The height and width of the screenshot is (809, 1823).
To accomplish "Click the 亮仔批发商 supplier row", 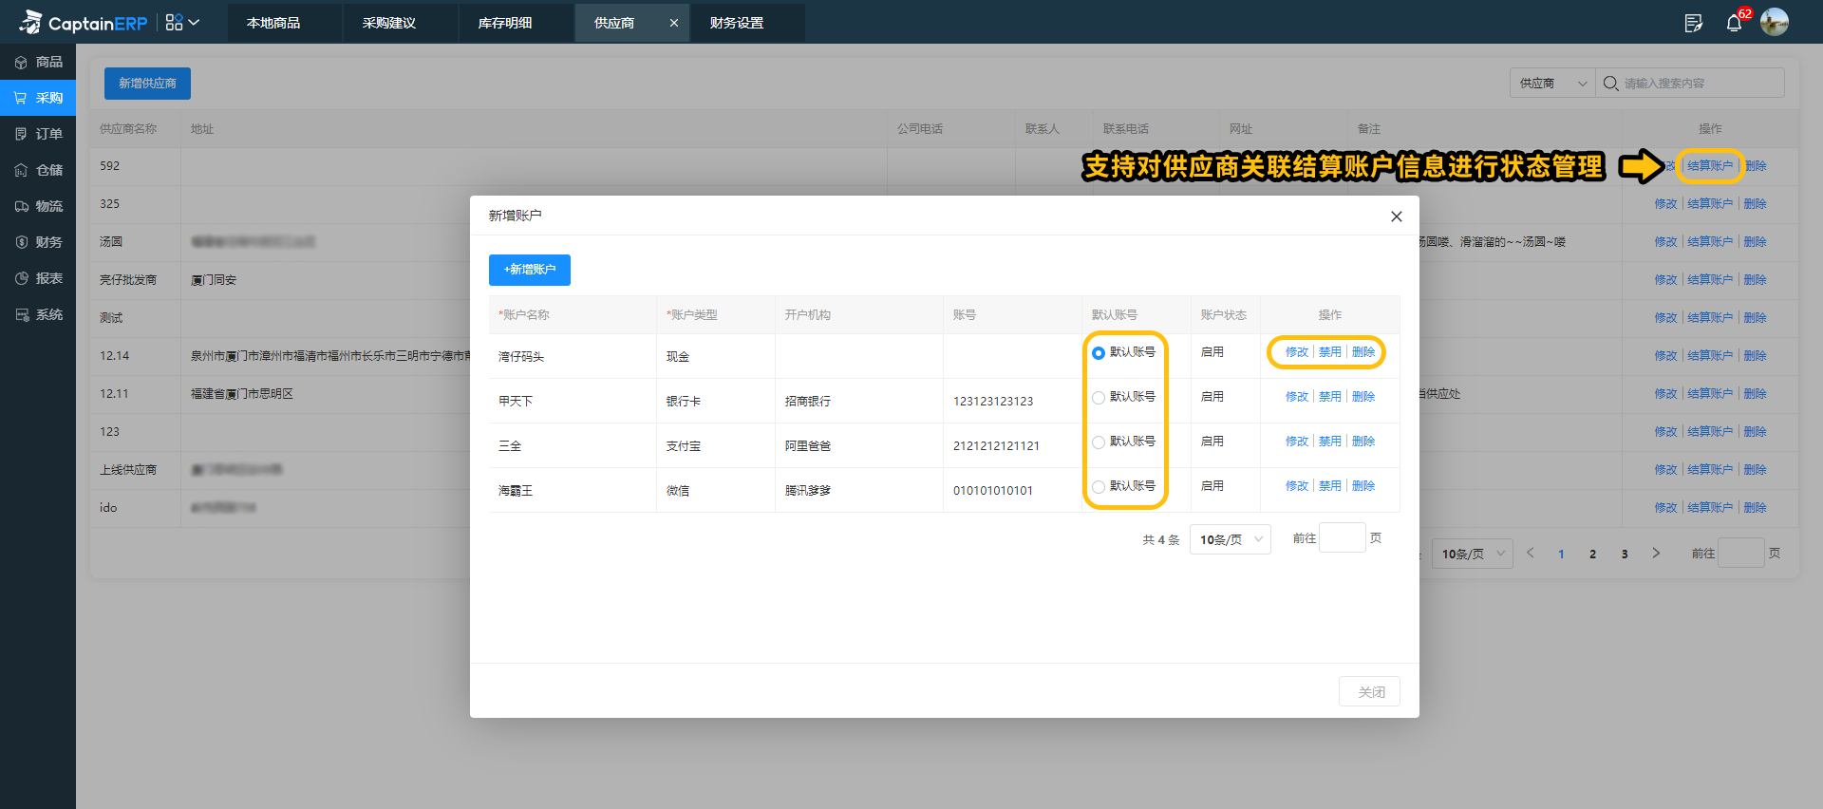I will 945,280.
